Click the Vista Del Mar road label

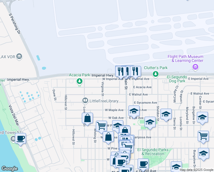[14, 115]
